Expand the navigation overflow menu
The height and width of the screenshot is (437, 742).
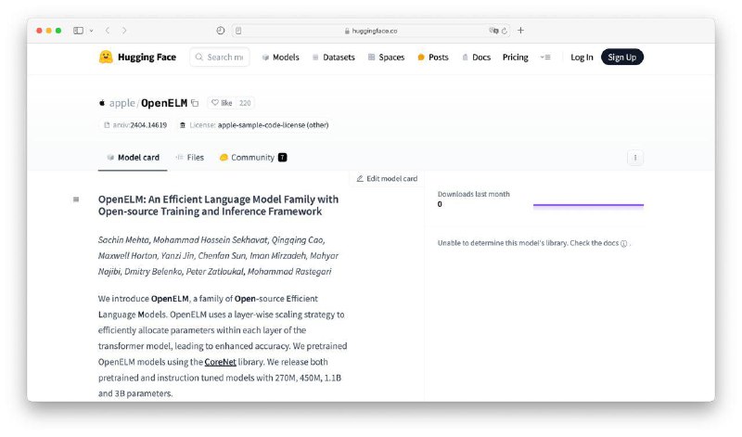pos(545,58)
